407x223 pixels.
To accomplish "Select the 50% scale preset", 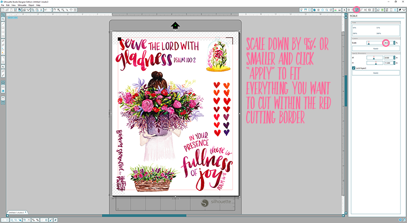I will click(x=354, y=27).
